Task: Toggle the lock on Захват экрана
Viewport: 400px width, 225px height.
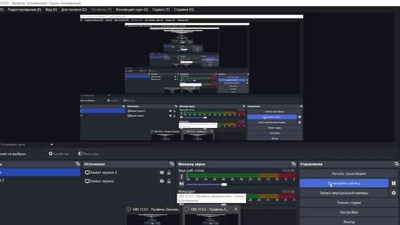Action: pos(169,181)
